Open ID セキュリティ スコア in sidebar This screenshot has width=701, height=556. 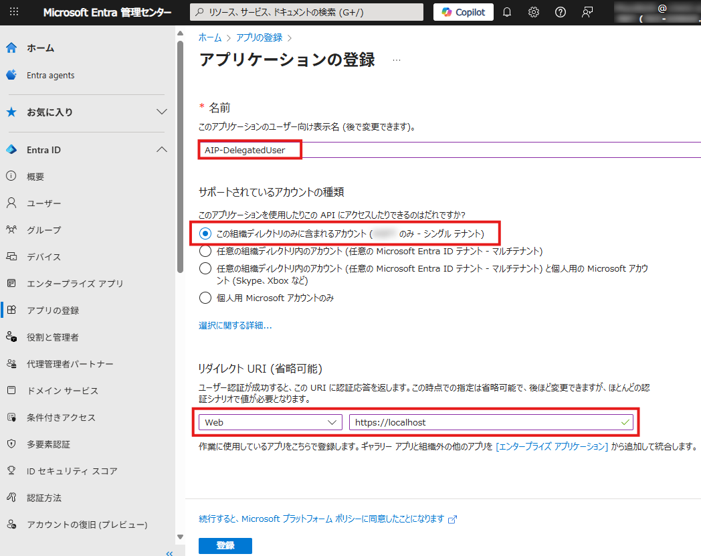click(x=72, y=471)
